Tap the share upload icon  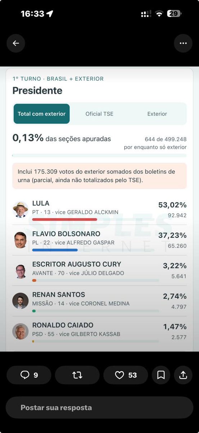tap(183, 375)
